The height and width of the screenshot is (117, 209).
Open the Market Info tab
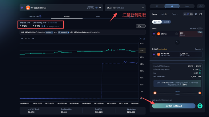click(35, 17)
